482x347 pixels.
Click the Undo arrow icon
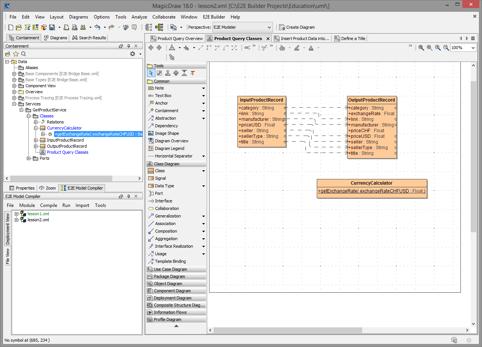click(97, 27)
